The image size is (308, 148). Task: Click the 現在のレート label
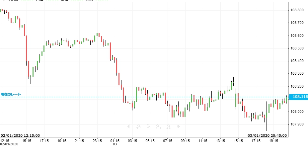click(x=11, y=95)
